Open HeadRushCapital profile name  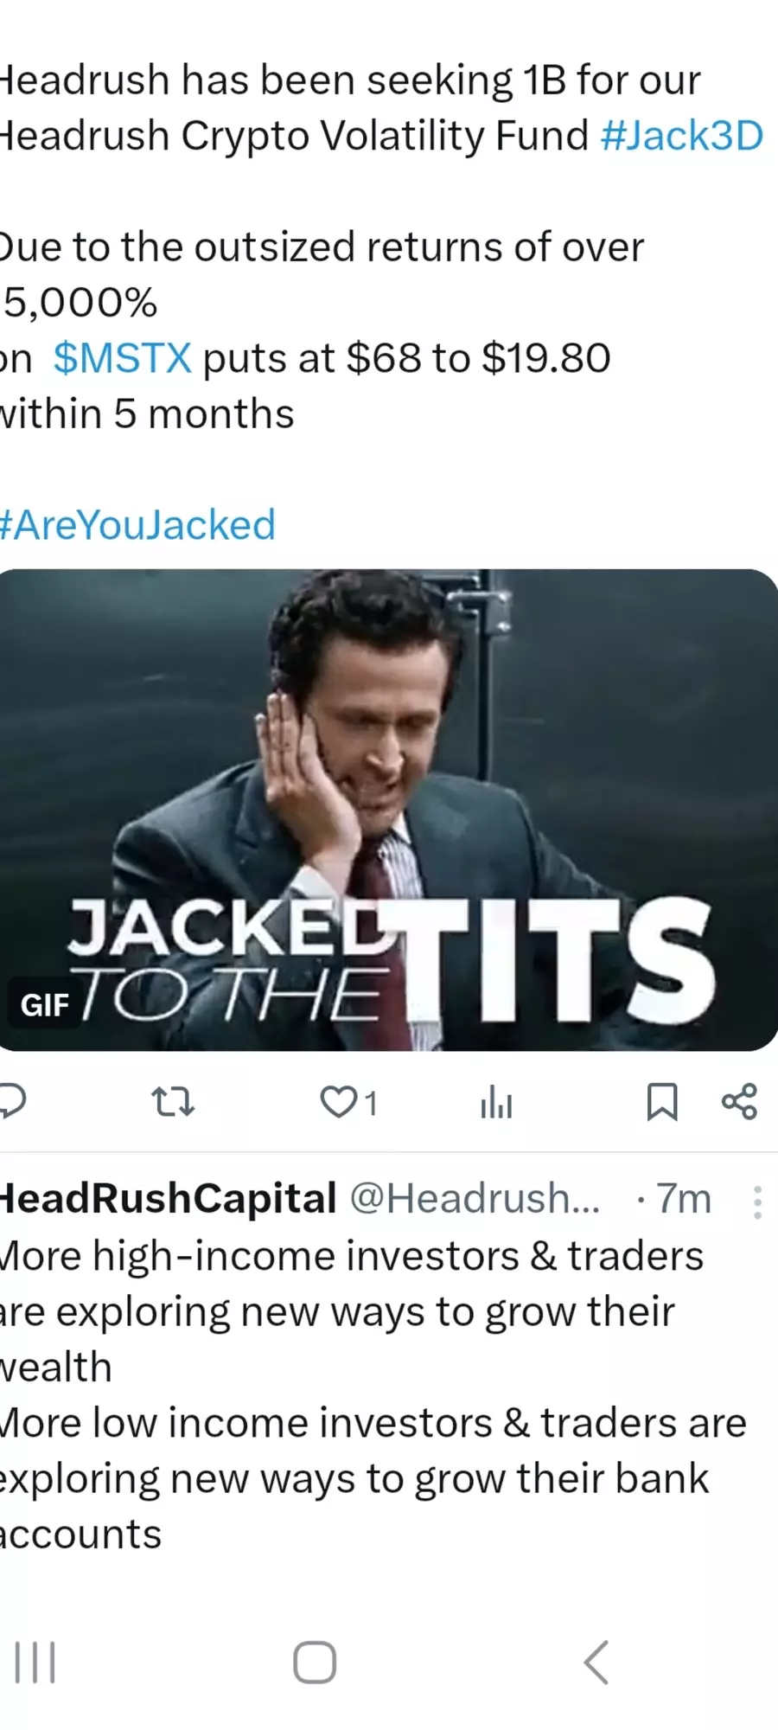169,1198
